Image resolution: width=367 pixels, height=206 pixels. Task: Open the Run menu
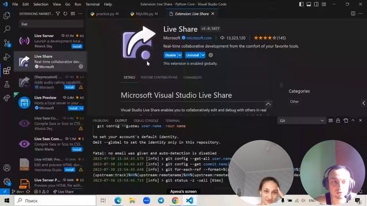click(78, 4)
